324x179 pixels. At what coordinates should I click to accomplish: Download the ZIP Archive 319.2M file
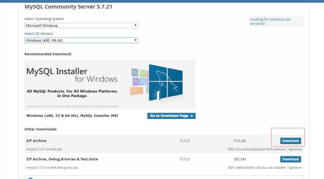click(x=290, y=141)
